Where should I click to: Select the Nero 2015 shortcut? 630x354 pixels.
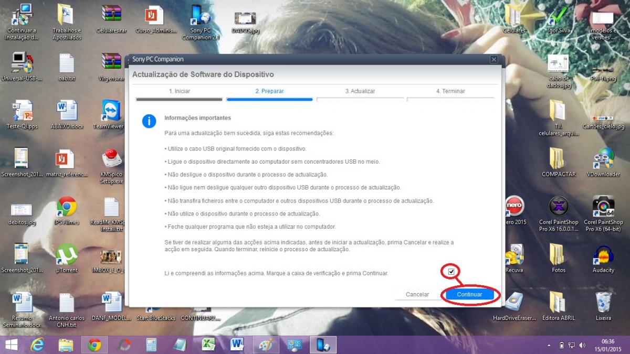click(x=514, y=210)
